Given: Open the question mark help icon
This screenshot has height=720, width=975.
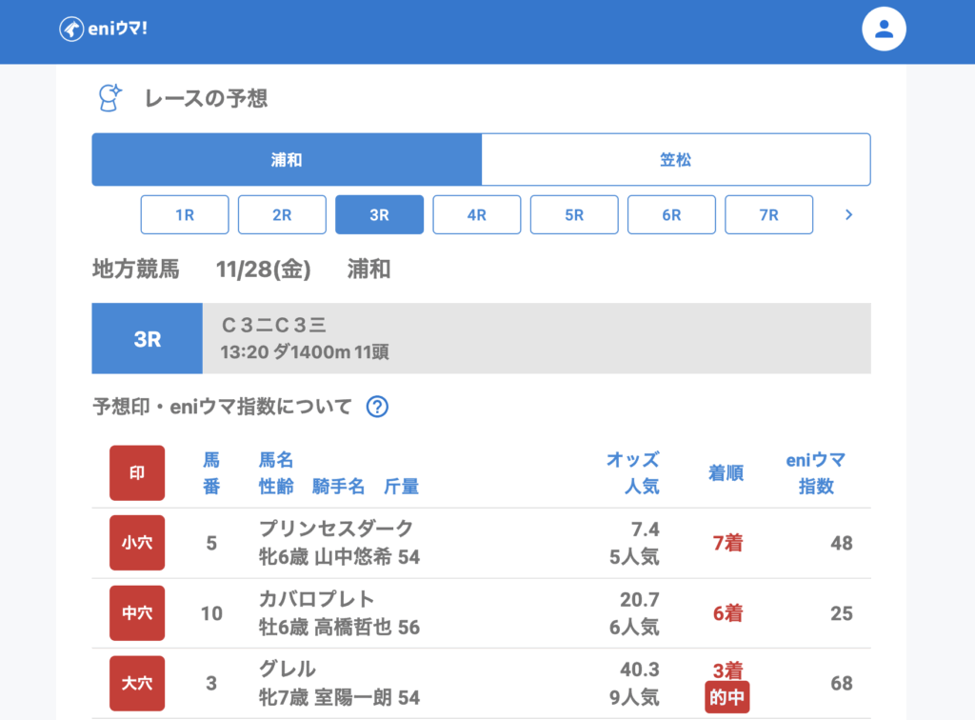Looking at the screenshot, I should click(378, 407).
